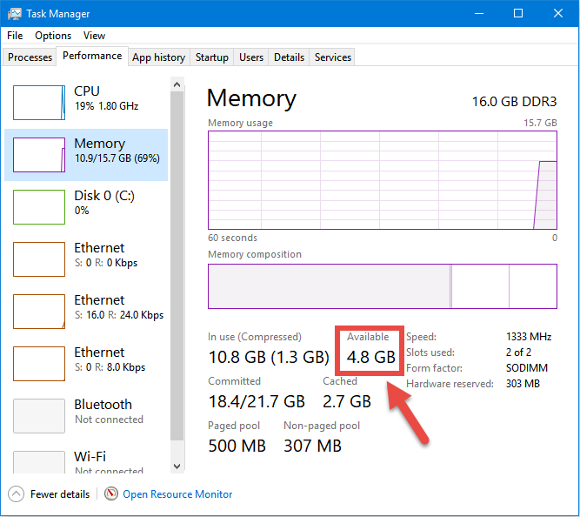The height and width of the screenshot is (517, 580).
Task: Click the Non-paged pool value 307 MB
Action: (312, 446)
